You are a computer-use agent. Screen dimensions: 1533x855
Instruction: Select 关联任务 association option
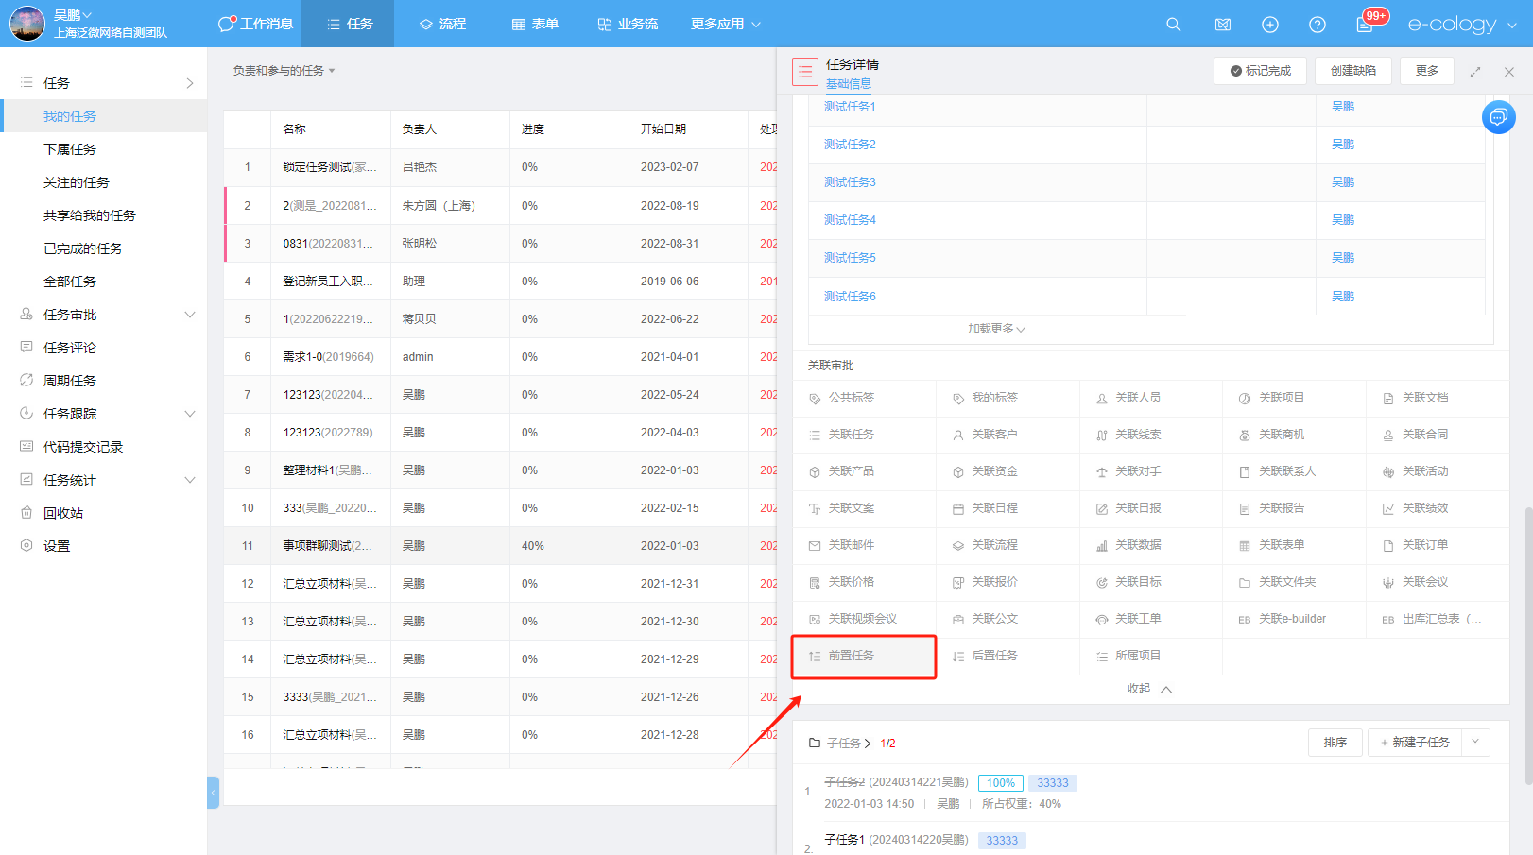(864, 435)
